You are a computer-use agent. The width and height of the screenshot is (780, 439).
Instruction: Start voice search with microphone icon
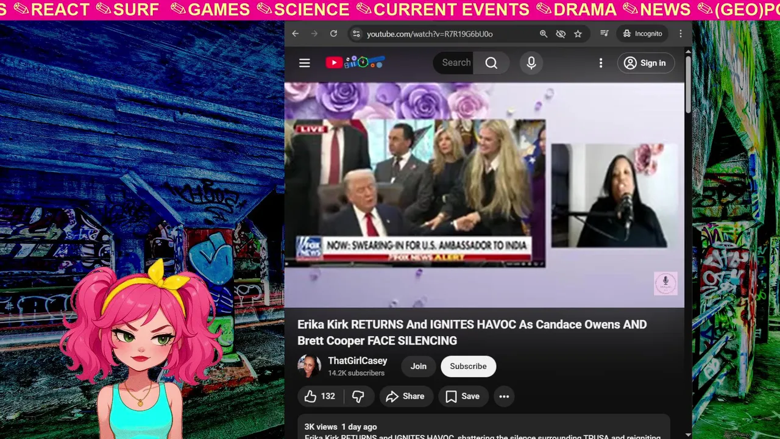point(531,63)
